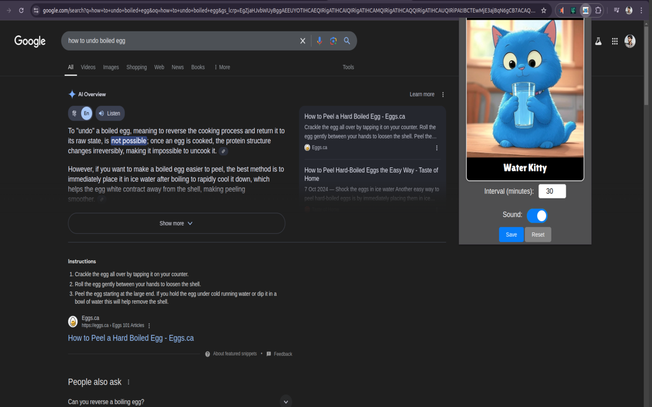The image size is (652, 407).
Task: Disable the Sound toggle in Water Kitty
Action: click(x=537, y=215)
